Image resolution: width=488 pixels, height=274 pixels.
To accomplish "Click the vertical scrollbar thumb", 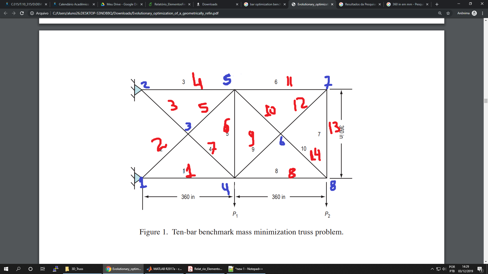I will pyautogui.click(x=486, y=101).
